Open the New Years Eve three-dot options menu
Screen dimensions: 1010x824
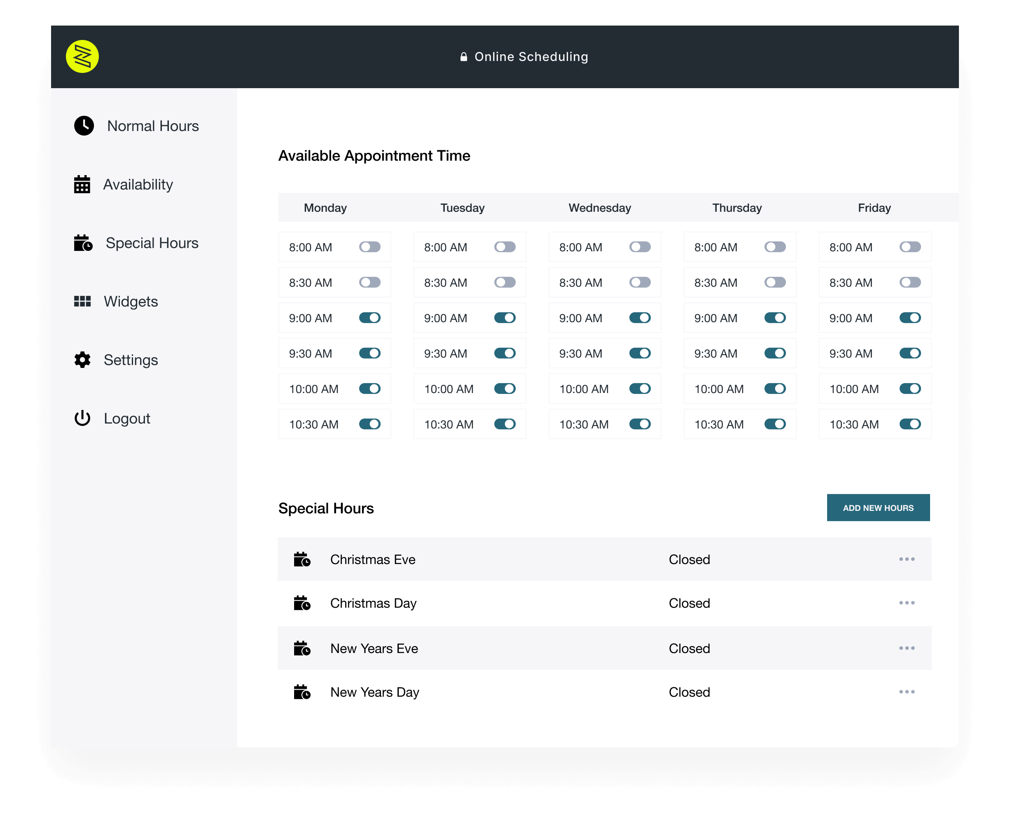click(907, 648)
